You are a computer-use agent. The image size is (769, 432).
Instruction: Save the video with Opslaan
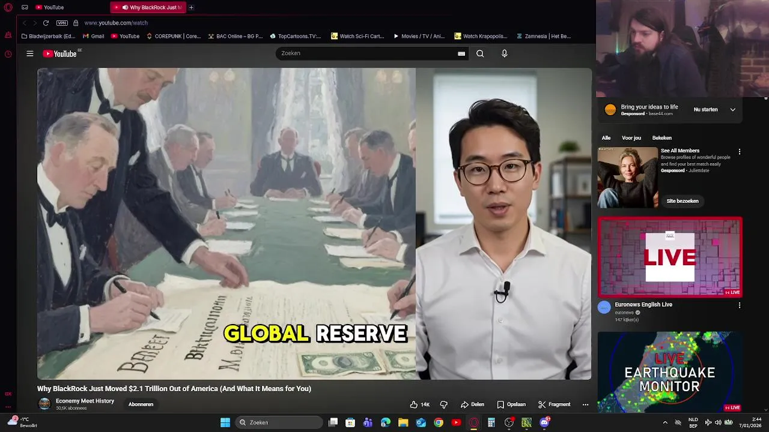[x=511, y=404]
